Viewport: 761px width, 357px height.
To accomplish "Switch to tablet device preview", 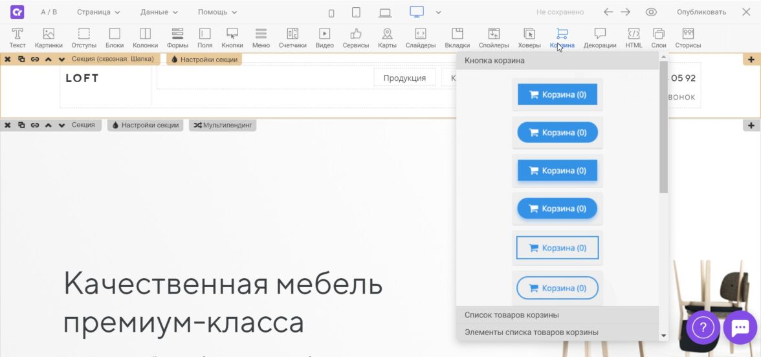I will pos(356,12).
